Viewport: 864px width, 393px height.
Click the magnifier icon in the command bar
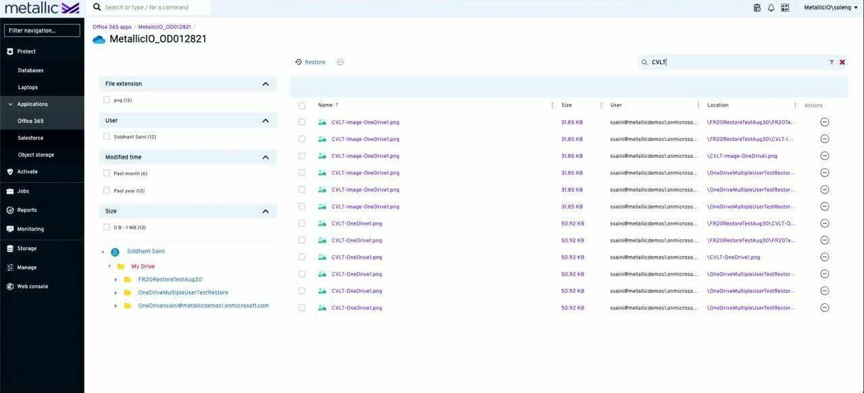tap(97, 7)
